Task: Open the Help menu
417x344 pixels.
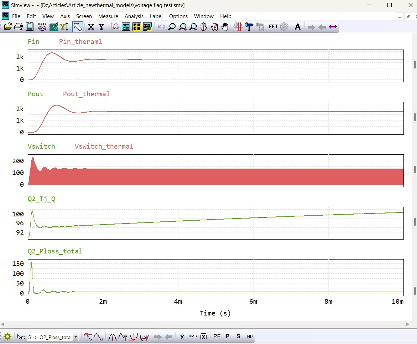Action: point(226,16)
